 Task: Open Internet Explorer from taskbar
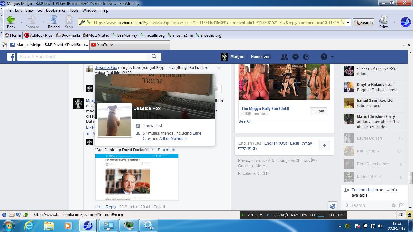coord(29,225)
